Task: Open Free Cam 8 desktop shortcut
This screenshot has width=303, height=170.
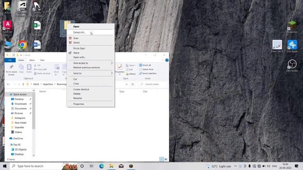Action: (277, 46)
